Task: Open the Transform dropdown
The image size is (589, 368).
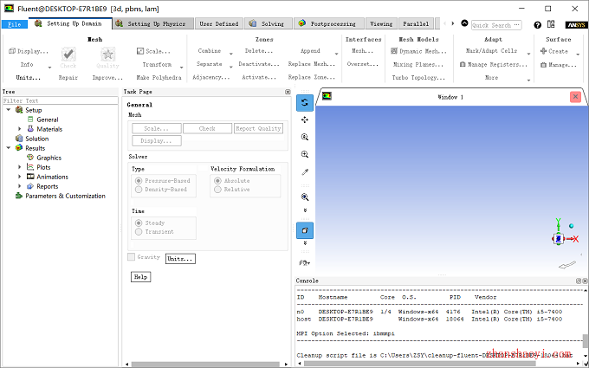Action: click(182, 68)
